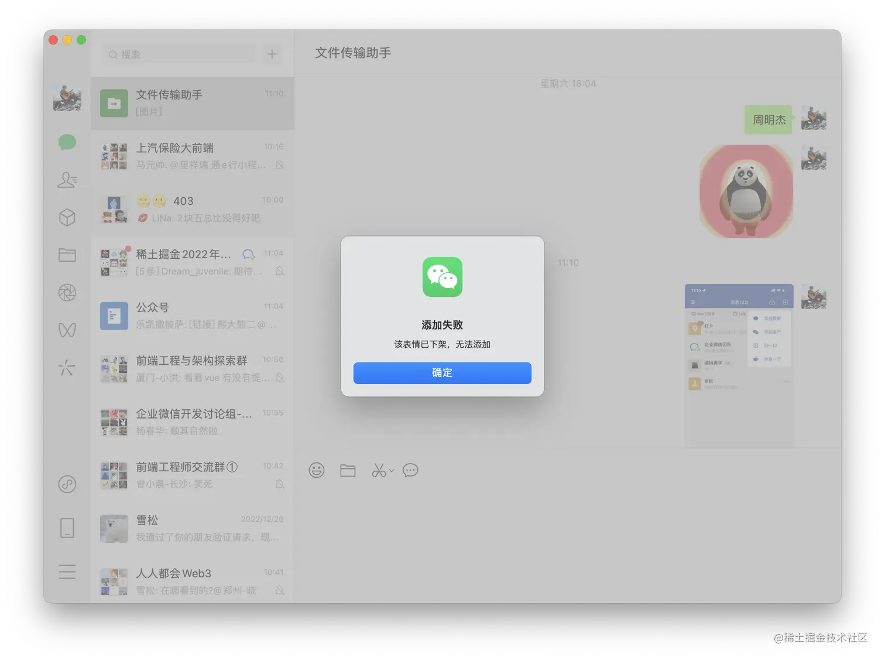
Task: Click the WeChat logo in the dialog
Action: pos(442,277)
